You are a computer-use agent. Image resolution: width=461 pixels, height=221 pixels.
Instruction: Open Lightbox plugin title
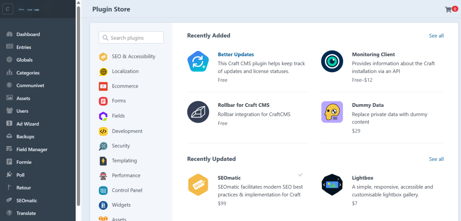pos(362,178)
